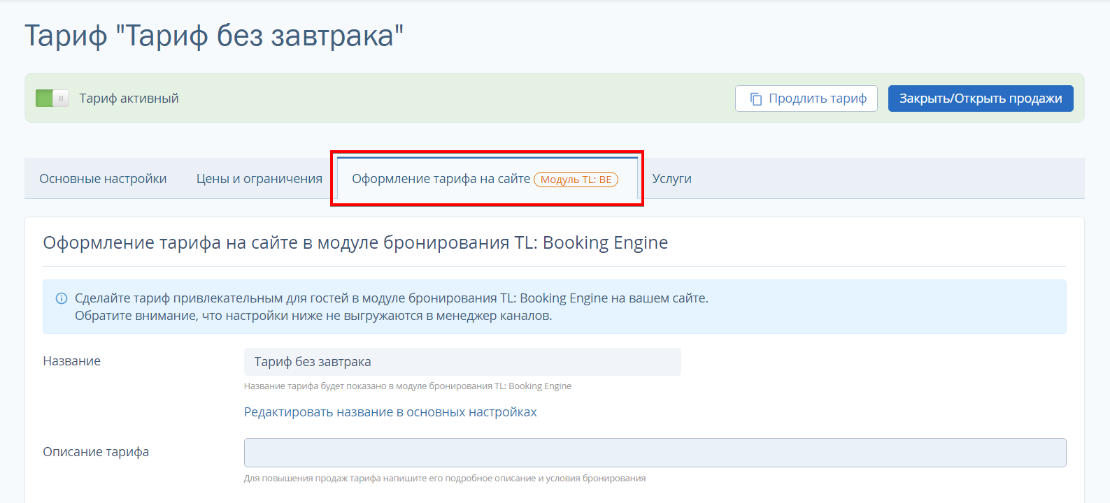Click the Название field with Тариф без завтрака

pyautogui.click(x=462, y=362)
